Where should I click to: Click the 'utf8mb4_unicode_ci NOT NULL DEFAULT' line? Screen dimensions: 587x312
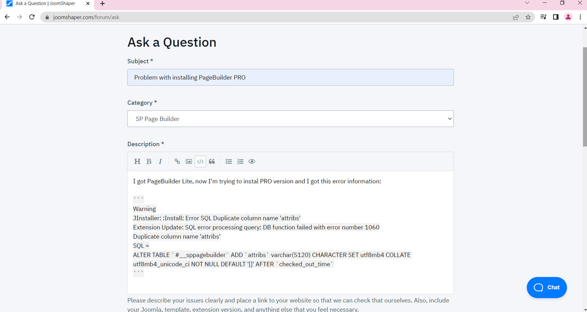pyautogui.click(x=233, y=264)
